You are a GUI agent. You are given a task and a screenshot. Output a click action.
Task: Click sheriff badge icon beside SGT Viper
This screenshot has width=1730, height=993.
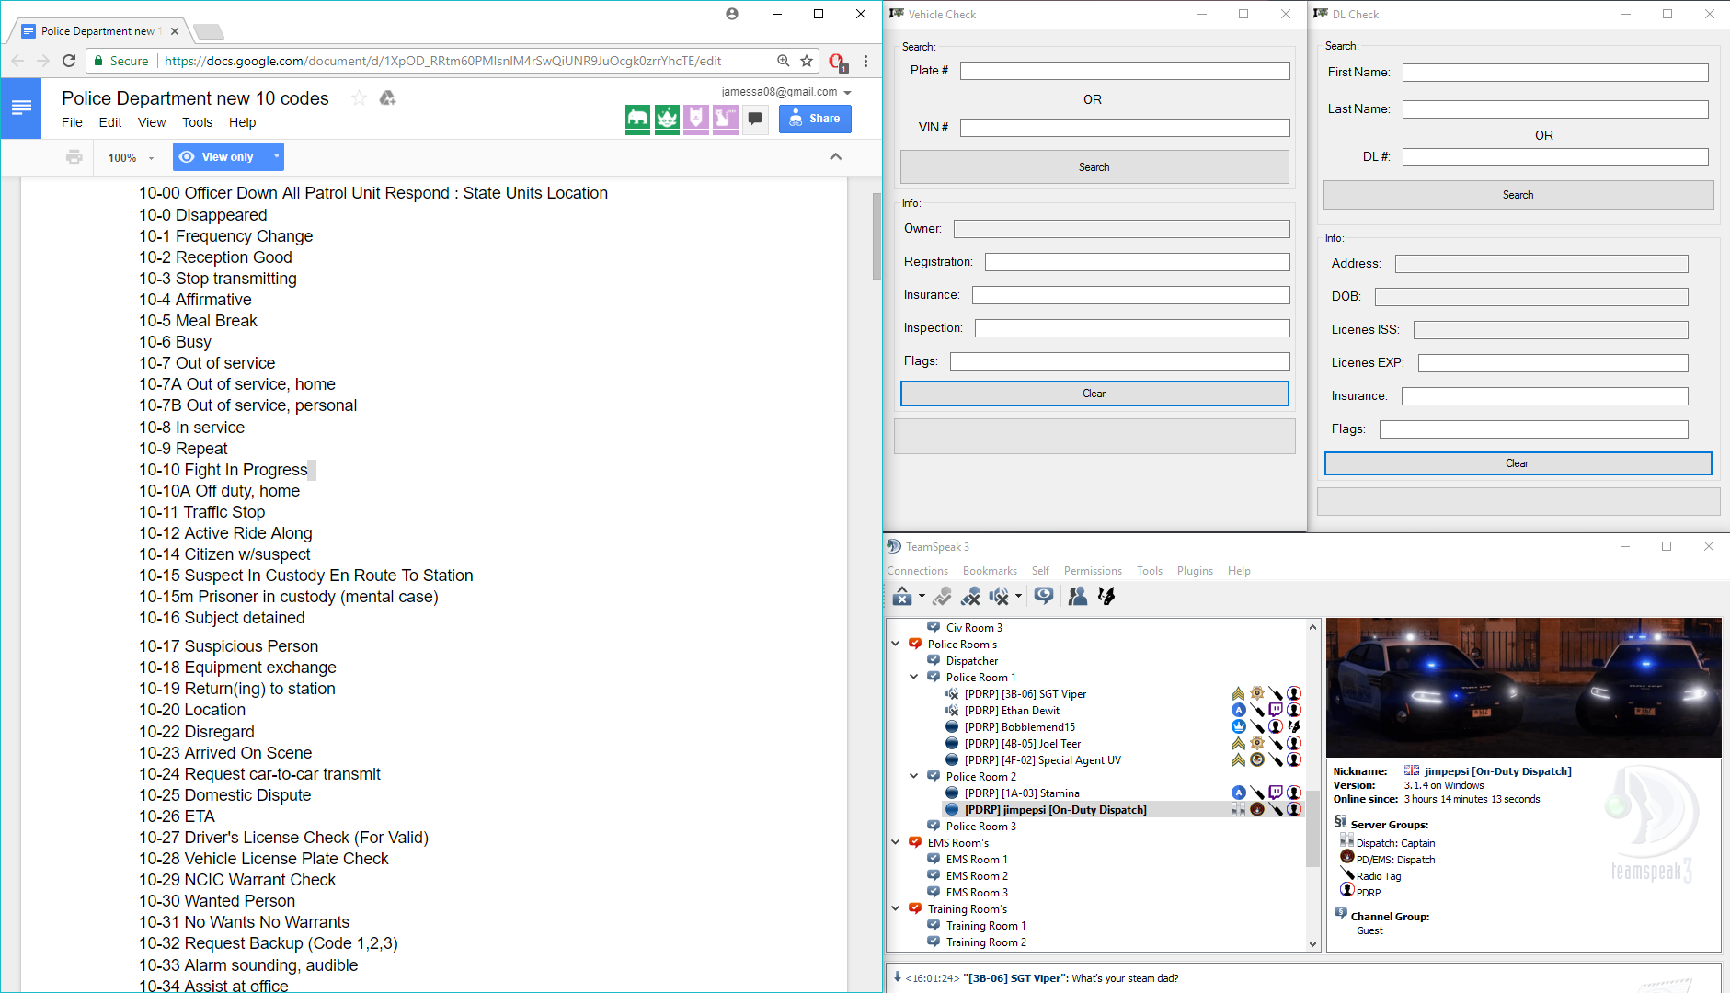(x=1256, y=693)
